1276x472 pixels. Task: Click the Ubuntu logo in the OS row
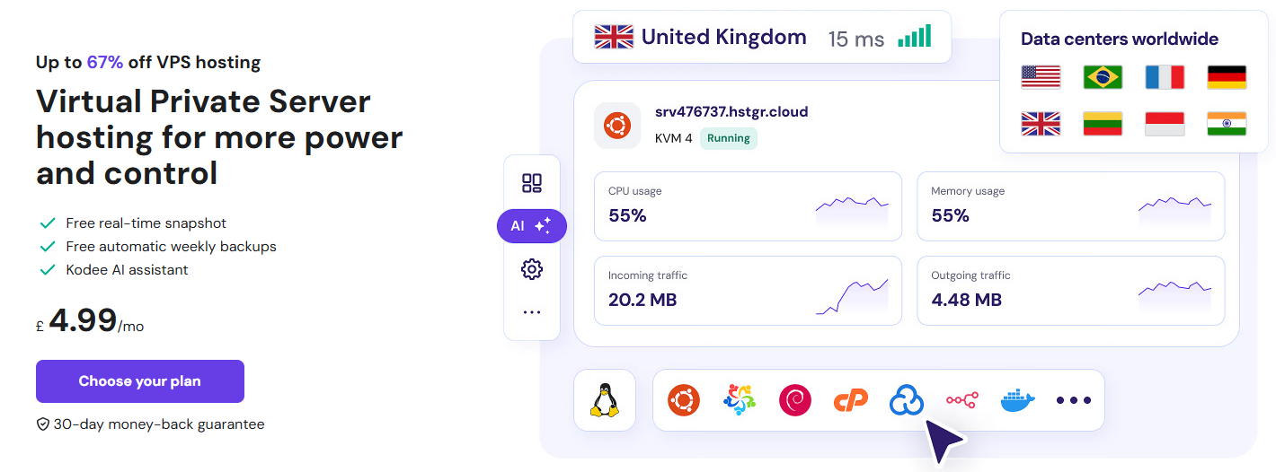(684, 400)
